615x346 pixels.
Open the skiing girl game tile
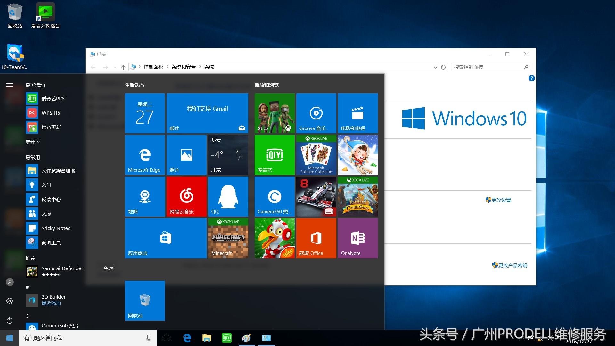point(358,155)
